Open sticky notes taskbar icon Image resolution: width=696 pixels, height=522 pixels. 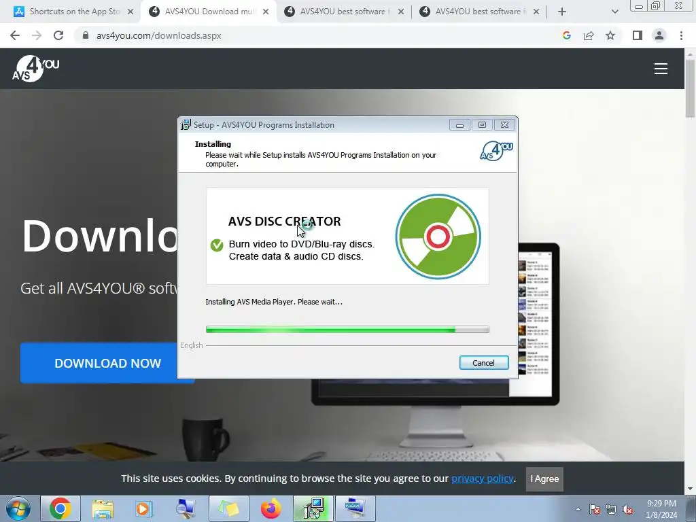pyautogui.click(x=228, y=508)
